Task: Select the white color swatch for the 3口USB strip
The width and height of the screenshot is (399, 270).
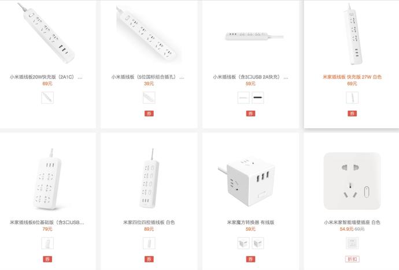Action: pyautogui.click(x=243, y=97)
